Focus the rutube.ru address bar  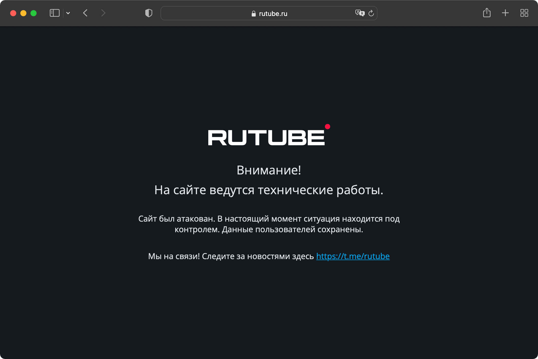(273, 14)
